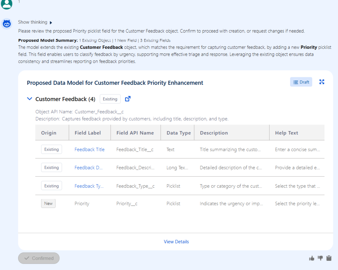Click the Agentforce bot avatar icon

point(7,23)
